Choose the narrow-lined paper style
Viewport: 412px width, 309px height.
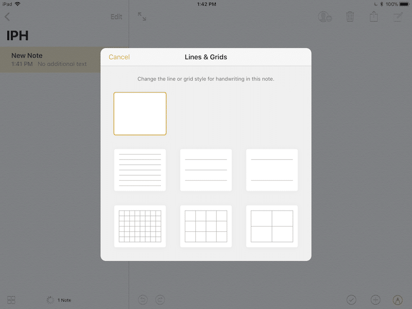(140, 170)
